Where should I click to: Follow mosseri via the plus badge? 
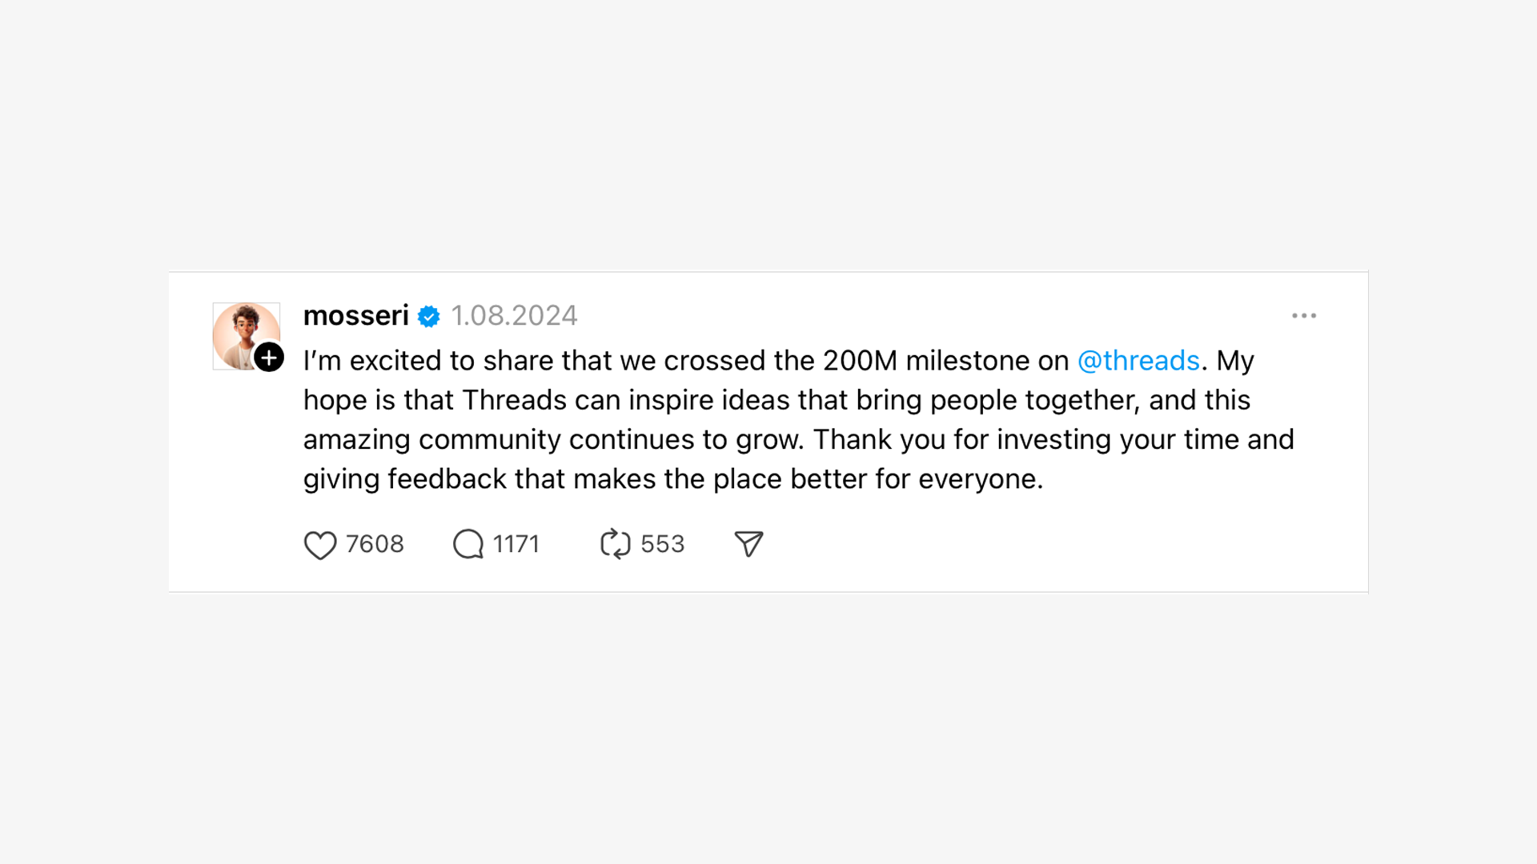point(269,357)
